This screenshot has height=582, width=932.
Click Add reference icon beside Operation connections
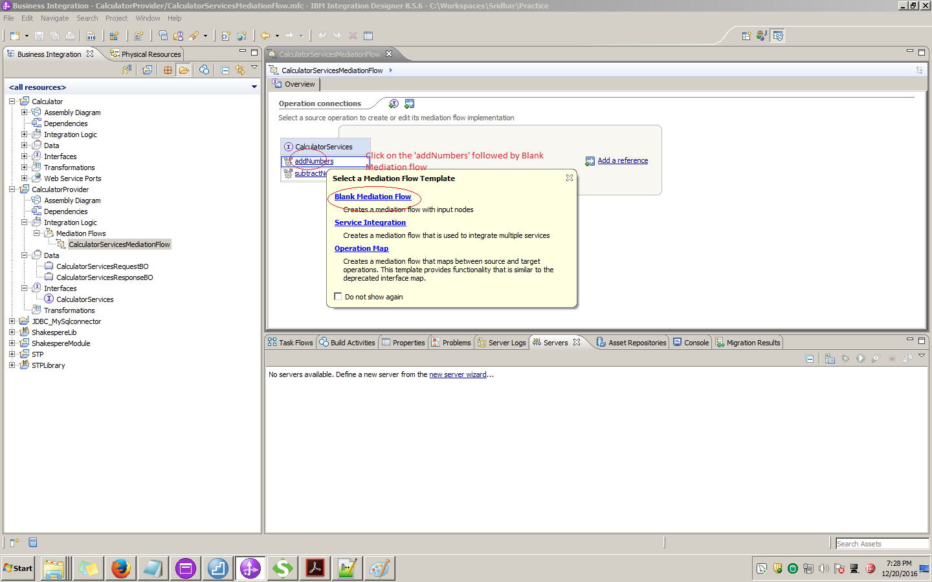(x=409, y=103)
